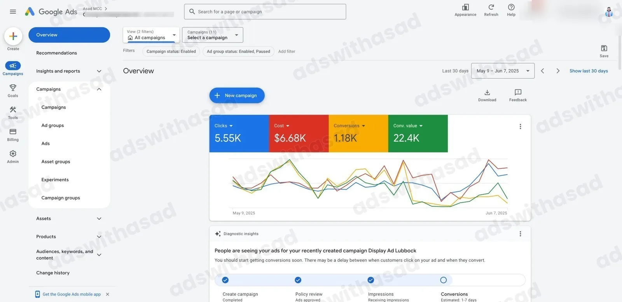Screen dimensions: 622x302
Task: Open the Clicks metric dropdown
Action: pyautogui.click(x=224, y=126)
